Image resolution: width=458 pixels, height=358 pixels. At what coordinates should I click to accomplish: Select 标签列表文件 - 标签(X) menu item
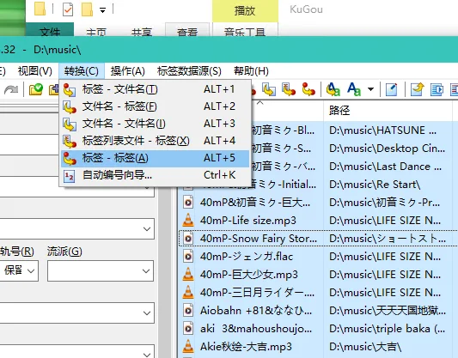[x=155, y=141]
